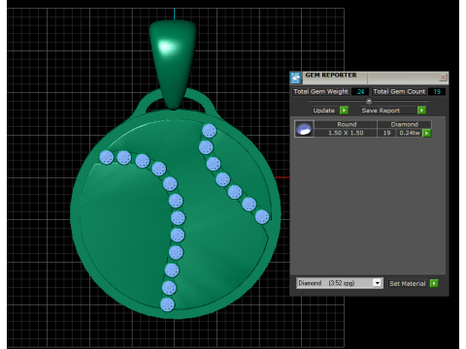Click the green arrow beside Set Material
Image resolution: width=466 pixels, height=349 pixels.
coord(434,283)
